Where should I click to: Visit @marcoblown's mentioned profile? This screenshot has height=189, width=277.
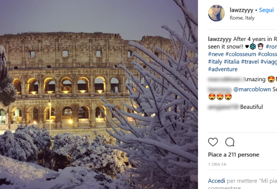pyautogui.click(x=252, y=89)
